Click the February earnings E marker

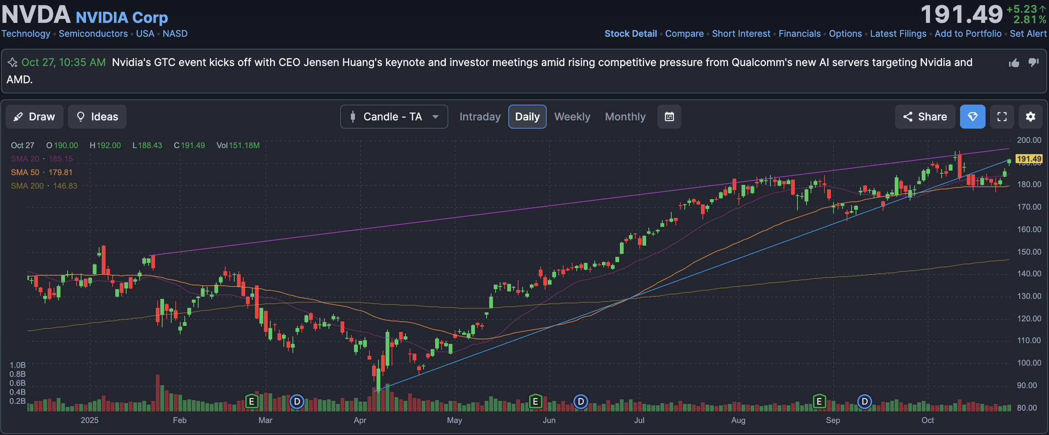[251, 402]
